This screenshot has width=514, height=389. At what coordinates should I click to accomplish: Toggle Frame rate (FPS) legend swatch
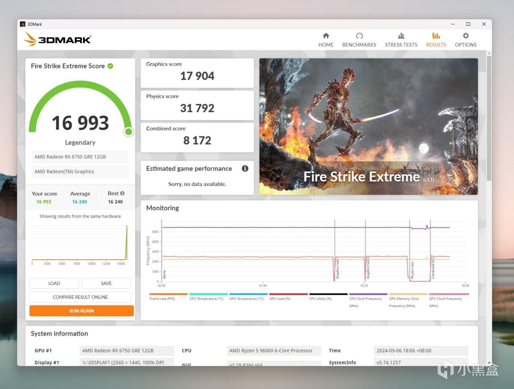(x=168, y=294)
